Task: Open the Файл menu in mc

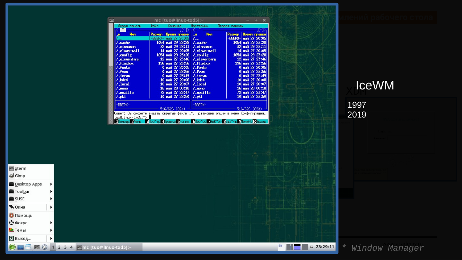Action: 154,26
